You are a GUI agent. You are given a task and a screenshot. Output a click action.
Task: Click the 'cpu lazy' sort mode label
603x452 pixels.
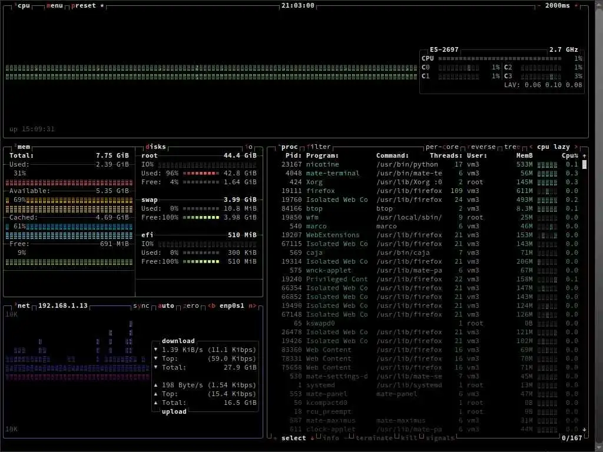coord(554,147)
